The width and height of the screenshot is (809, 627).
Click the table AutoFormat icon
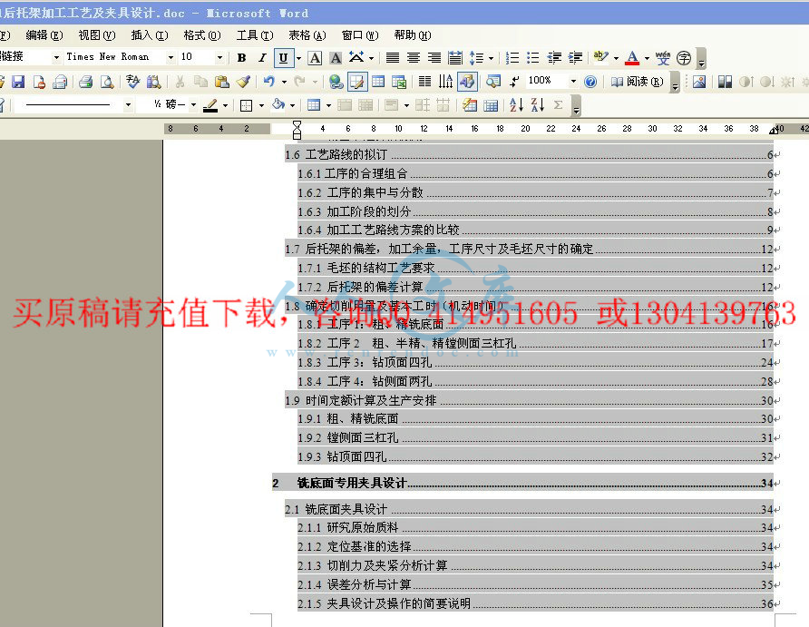point(470,105)
